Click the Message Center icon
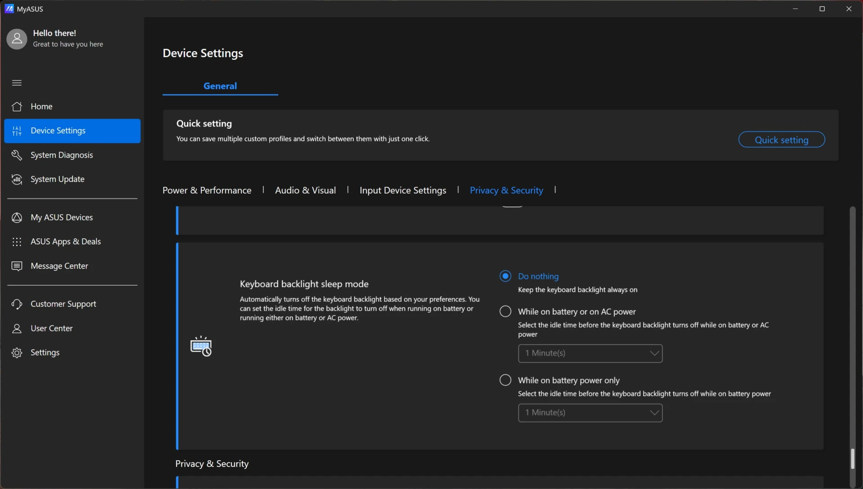The height and width of the screenshot is (489, 863). click(x=17, y=266)
